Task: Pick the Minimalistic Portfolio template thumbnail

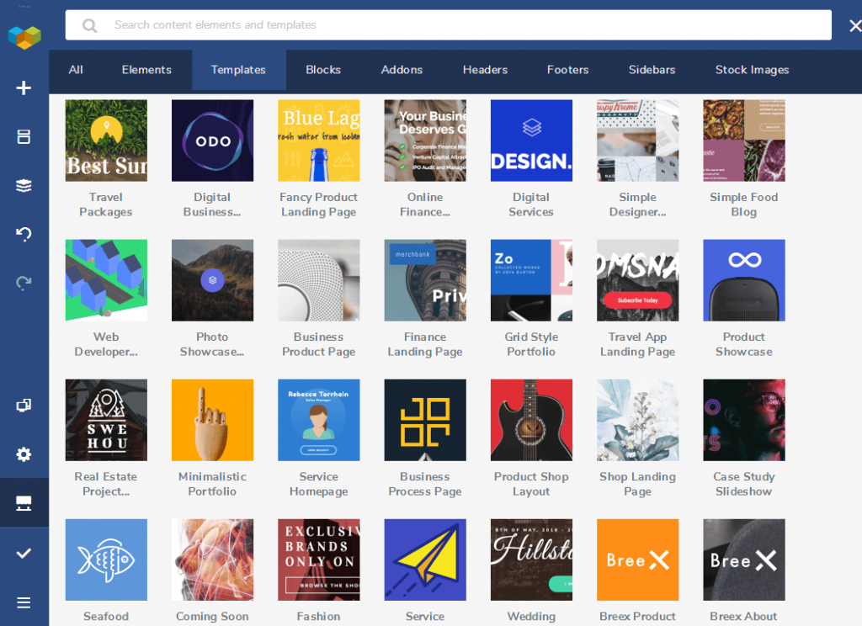Action: tap(212, 420)
